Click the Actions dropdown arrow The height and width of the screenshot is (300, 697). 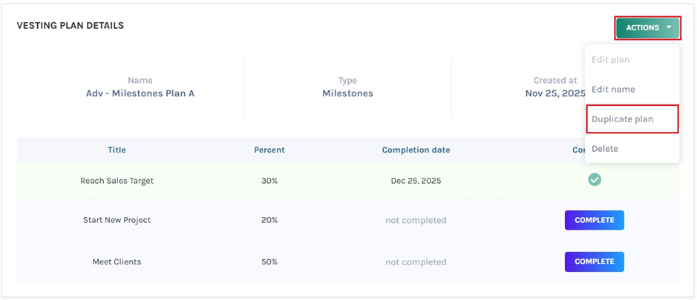(x=669, y=28)
